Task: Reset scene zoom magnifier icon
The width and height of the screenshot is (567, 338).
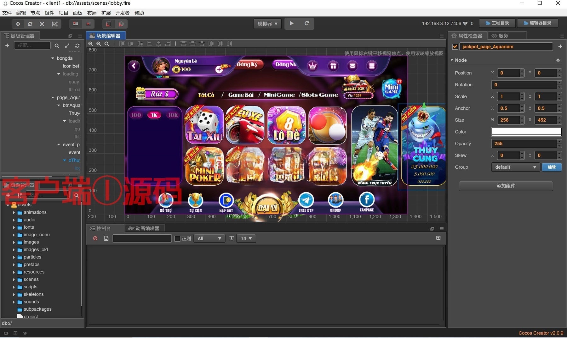Action: (107, 44)
